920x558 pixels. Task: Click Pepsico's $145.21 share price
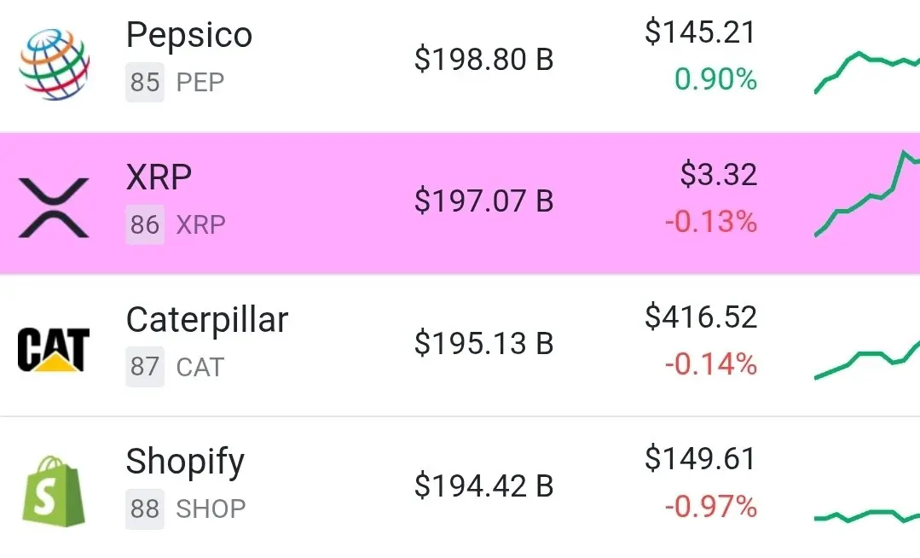pos(701,32)
